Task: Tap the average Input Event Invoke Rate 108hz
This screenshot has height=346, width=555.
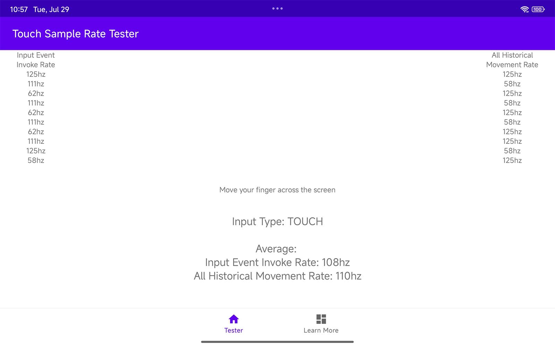Action: tap(277, 262)
